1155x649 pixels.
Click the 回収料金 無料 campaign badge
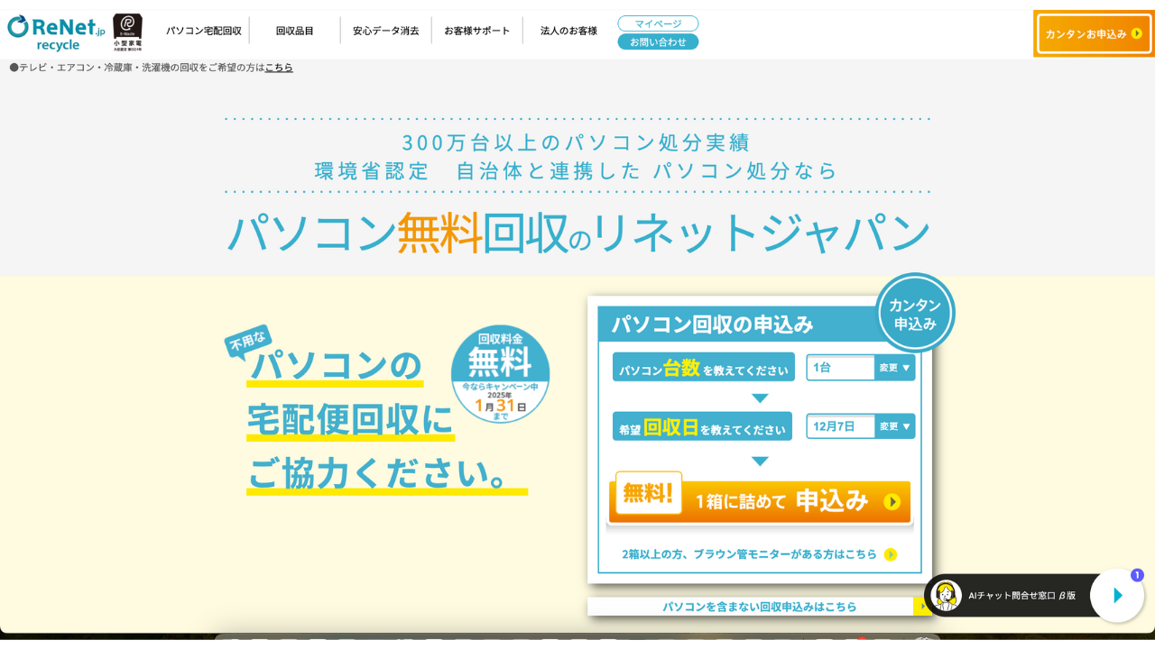click(x=500, y=374)
